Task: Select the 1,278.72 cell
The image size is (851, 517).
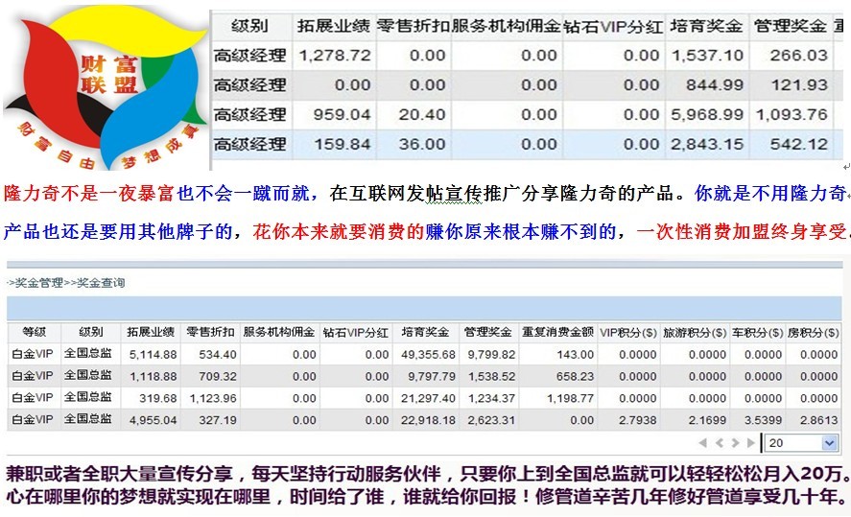Action: [x=334, y=56]
